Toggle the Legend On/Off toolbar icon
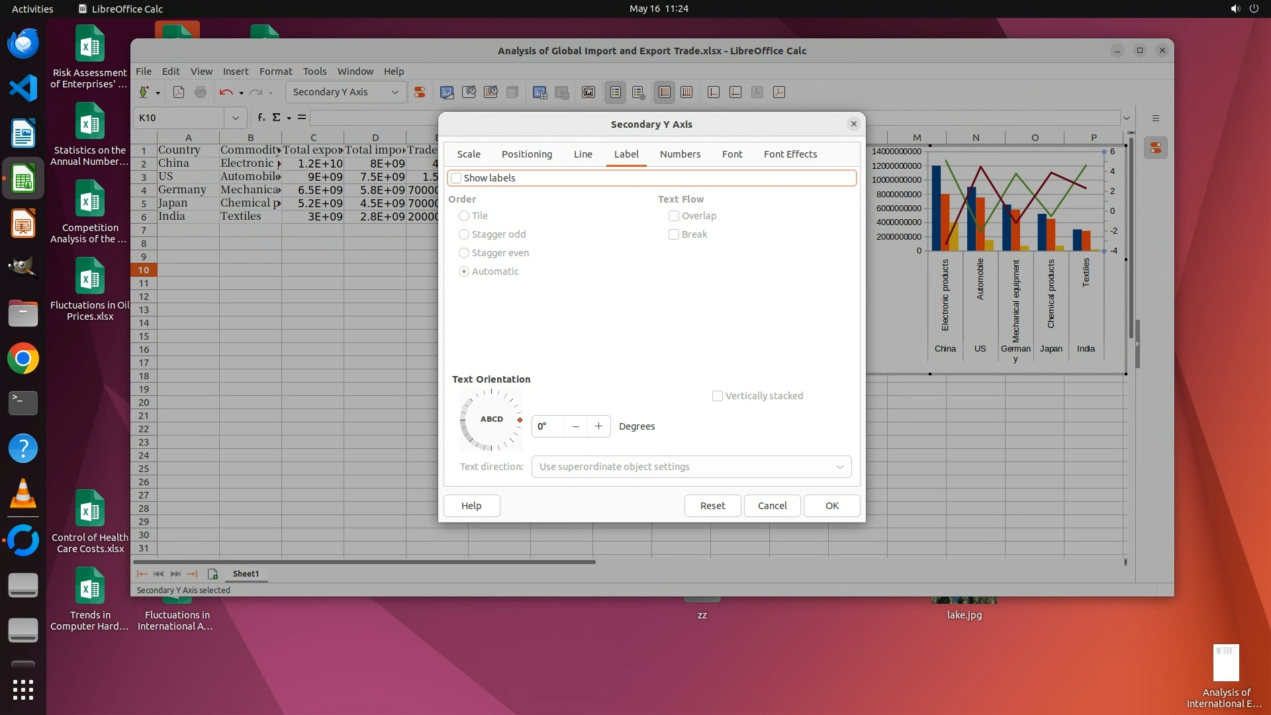This screenshot has height=715, width=1271. [616, 93]
